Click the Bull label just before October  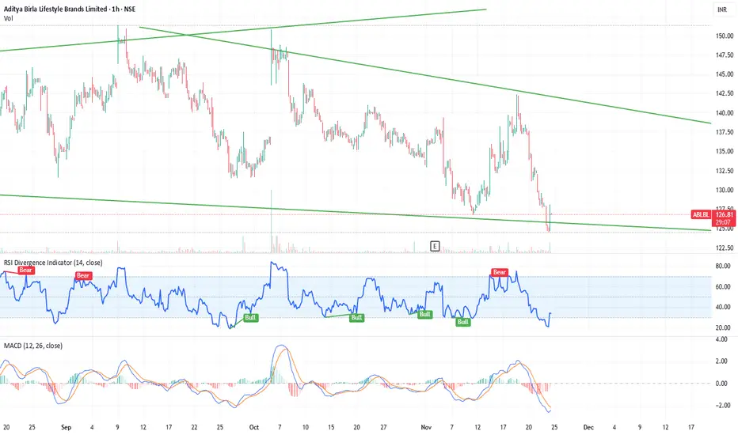250,317
